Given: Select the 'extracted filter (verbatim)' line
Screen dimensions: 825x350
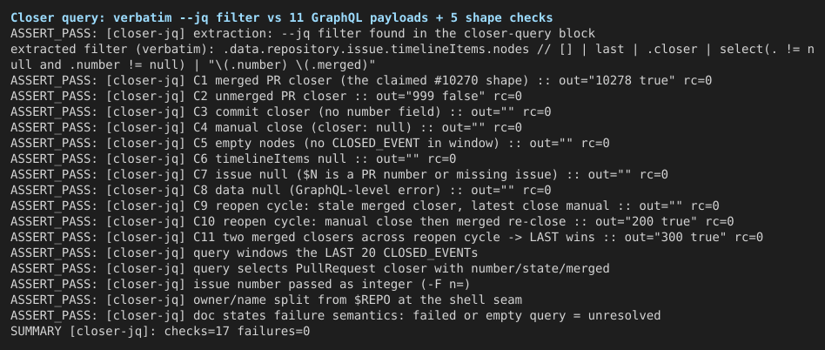Looking at the screenshot, I should pyautogui.click(x=412, y=57).
